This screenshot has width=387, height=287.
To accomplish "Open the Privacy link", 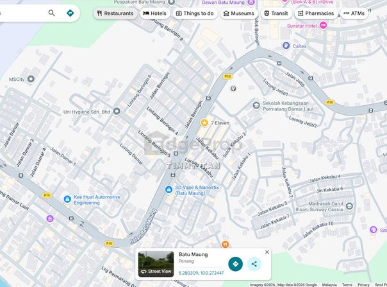I will pos(363,285).
